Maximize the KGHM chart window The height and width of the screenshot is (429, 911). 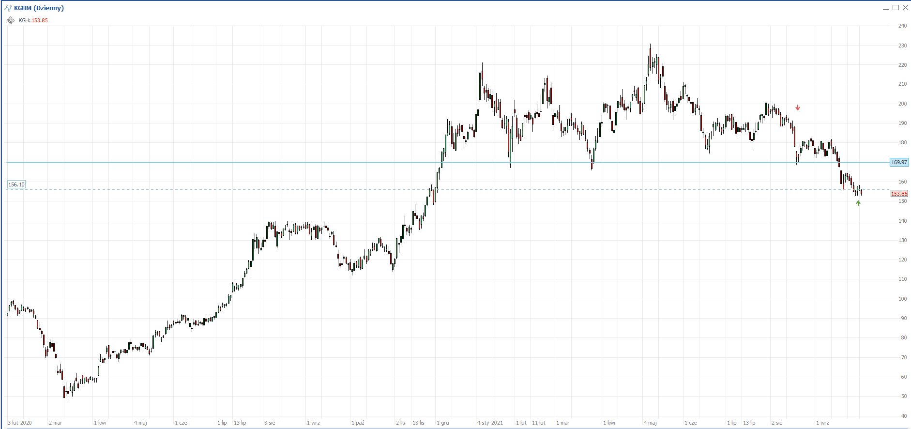point(896,7)
